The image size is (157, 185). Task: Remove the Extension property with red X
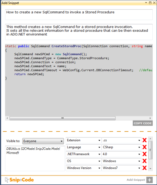(x=144, y=140)
